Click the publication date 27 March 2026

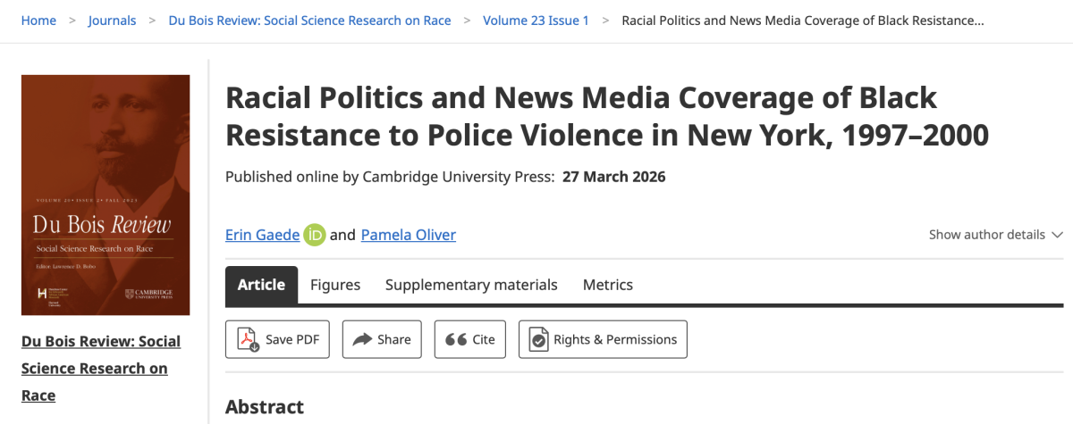coord(614,177)
